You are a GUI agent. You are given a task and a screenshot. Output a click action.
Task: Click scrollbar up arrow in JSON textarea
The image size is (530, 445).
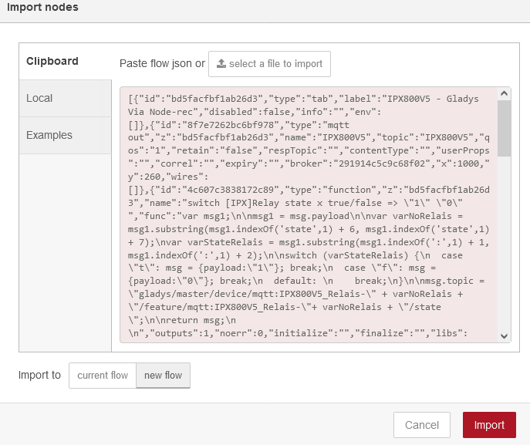pyautogui.click(x=505, y=93)
